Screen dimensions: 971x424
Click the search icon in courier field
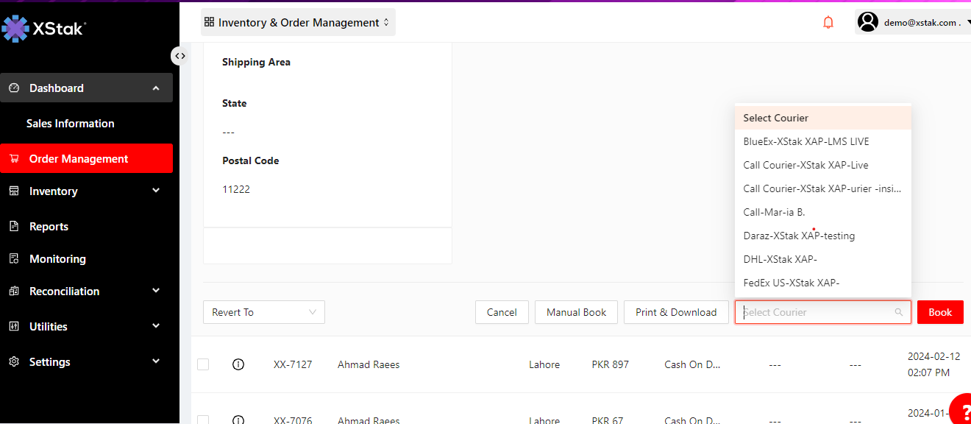coord(898,312)
